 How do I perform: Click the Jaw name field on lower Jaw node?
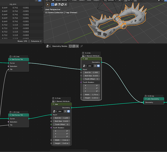pos(60,111)
